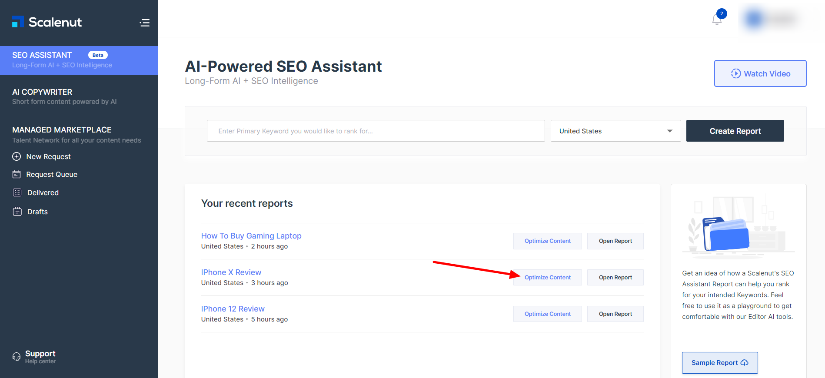Click the Drafts icon in sidebar
825x378 pixels.
coord(17,212)
